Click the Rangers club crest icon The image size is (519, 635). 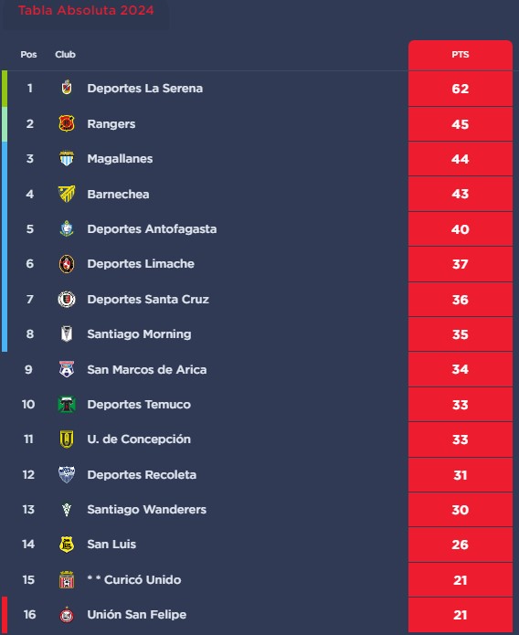[x=67, y=123]
